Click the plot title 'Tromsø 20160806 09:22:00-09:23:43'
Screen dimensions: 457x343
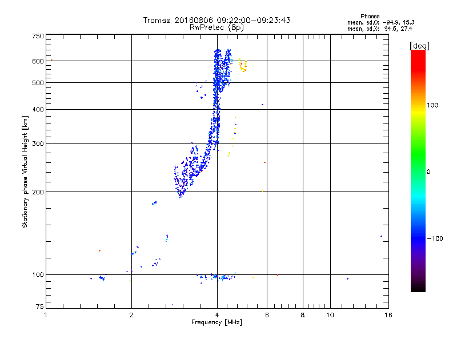pos(217,20)
